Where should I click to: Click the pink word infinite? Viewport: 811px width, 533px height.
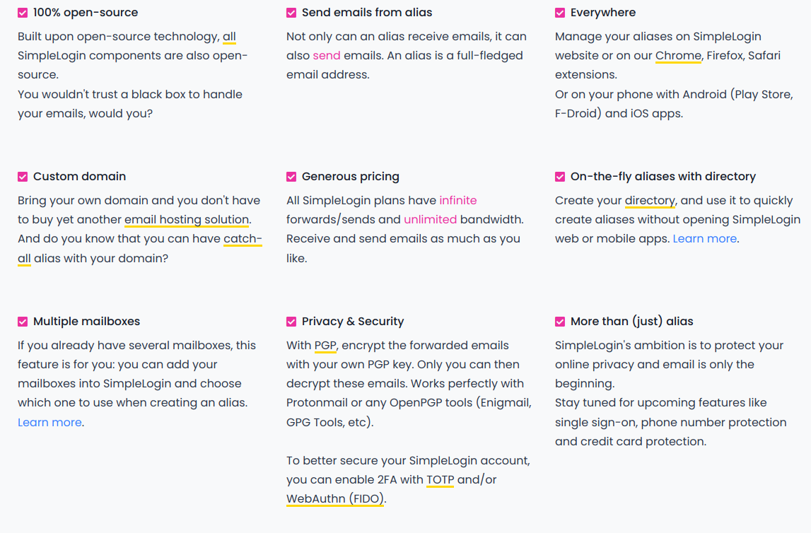(x=457, y=201)
